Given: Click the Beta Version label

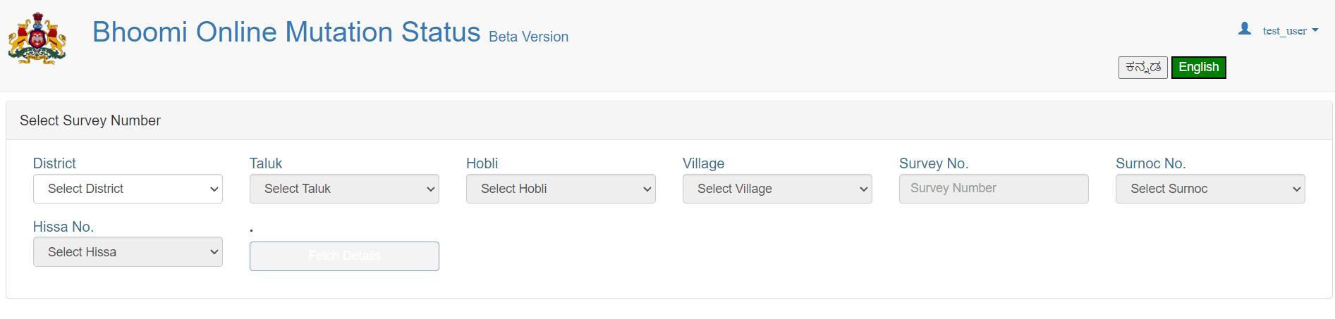Looking at the screenshot, I should 529,37.
